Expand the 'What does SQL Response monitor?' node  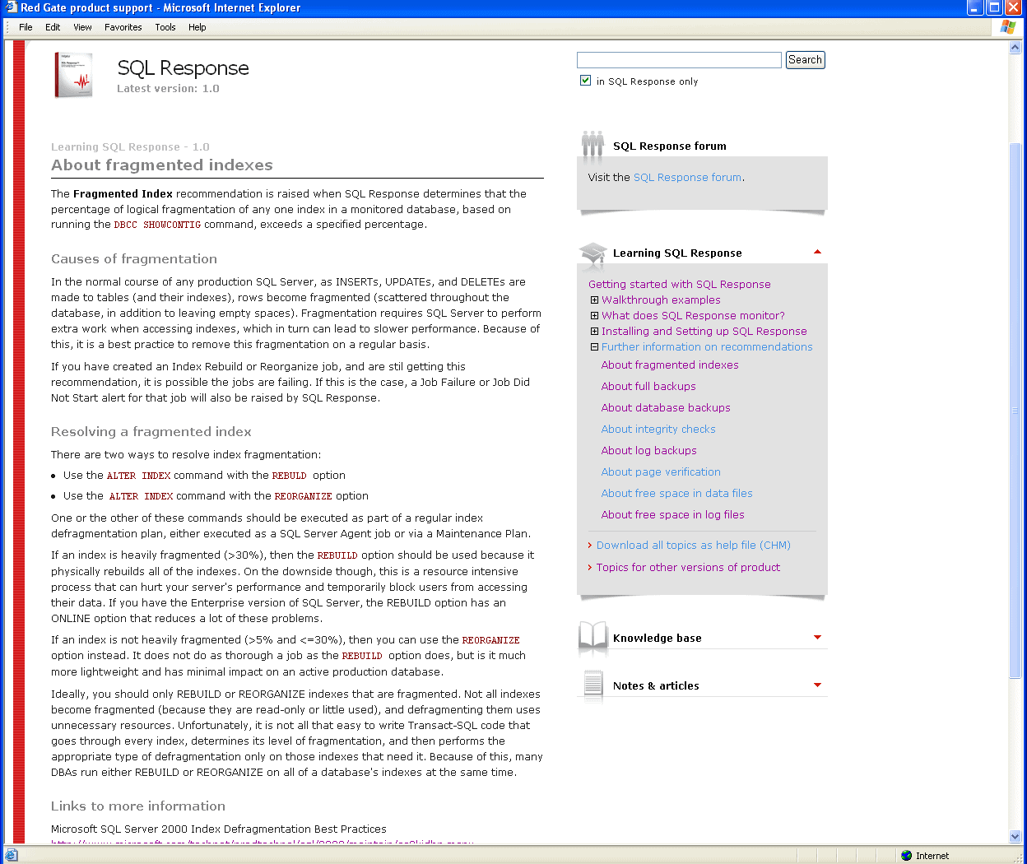(x=594, y=316)
